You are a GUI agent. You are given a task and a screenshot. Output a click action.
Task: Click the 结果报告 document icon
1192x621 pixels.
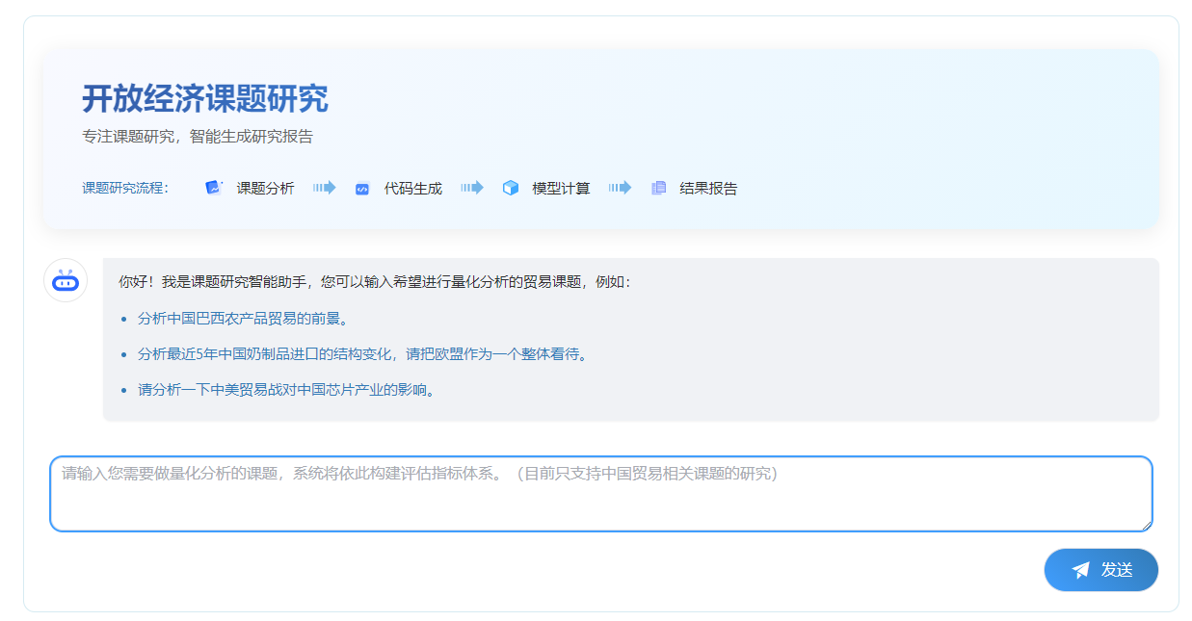click(658, 188)
